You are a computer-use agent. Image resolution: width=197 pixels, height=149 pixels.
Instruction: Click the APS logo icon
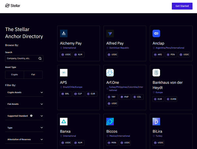(64, 73)
